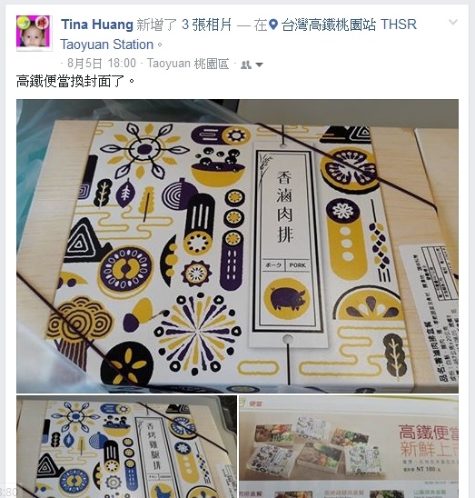Open the Taoyuan 桃園區 place link

188,64
